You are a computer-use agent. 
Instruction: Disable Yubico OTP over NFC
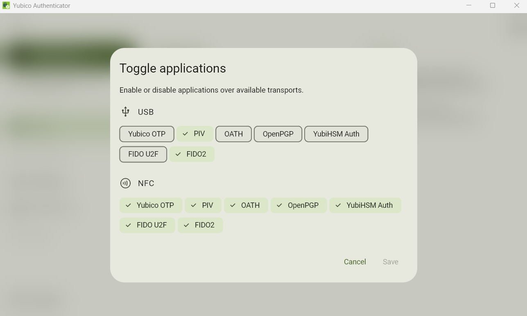151,205
